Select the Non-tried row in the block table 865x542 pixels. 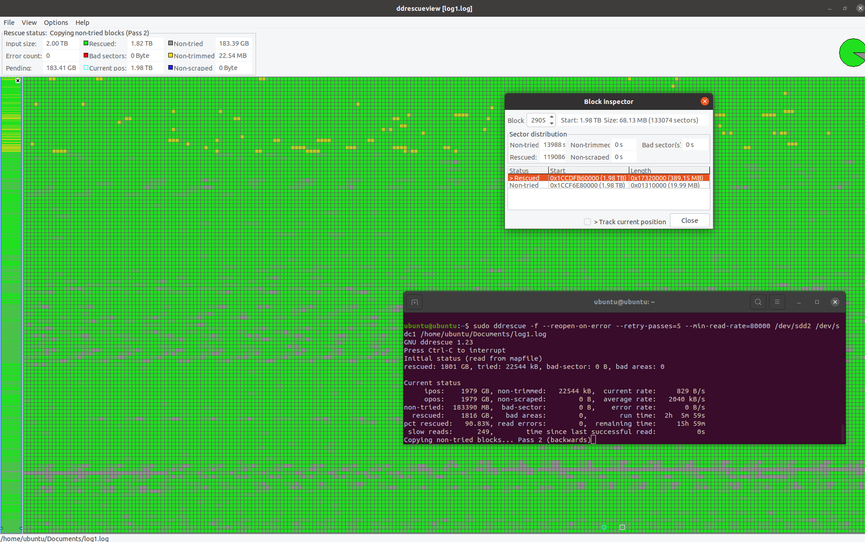pos(588,185)
